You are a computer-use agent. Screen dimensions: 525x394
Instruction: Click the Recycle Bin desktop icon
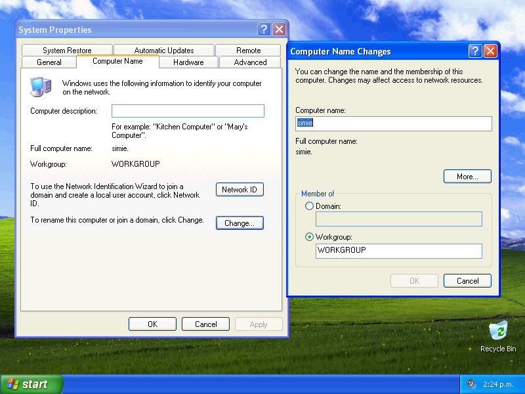point(498,336)
